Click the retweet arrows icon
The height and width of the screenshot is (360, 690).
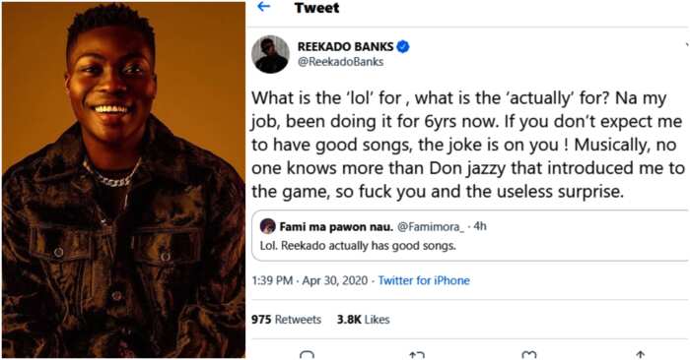click(416, 355)
